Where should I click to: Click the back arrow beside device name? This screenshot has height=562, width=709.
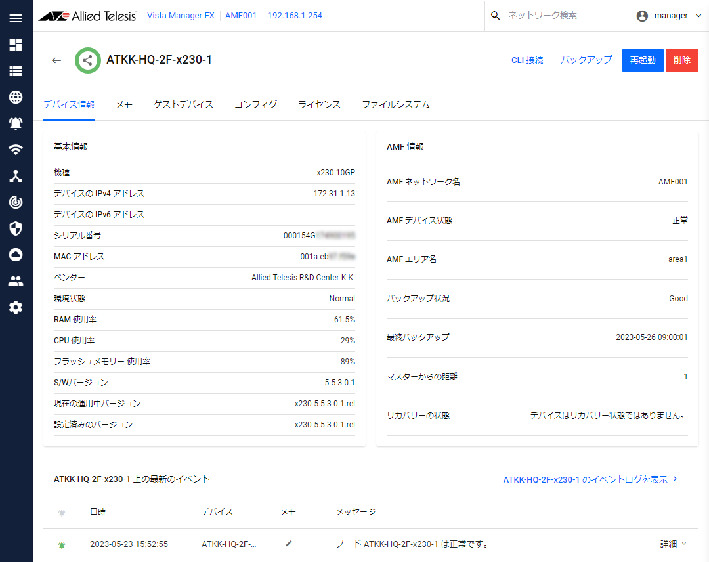56,60
